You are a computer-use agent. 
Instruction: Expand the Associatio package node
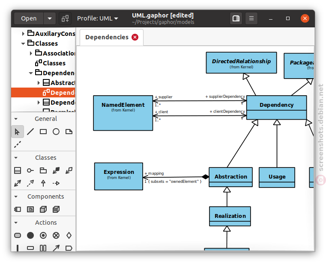coord(31,53)
